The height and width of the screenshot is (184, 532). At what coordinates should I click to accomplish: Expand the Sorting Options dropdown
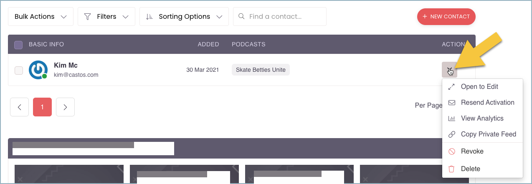(x=184, y=17)
